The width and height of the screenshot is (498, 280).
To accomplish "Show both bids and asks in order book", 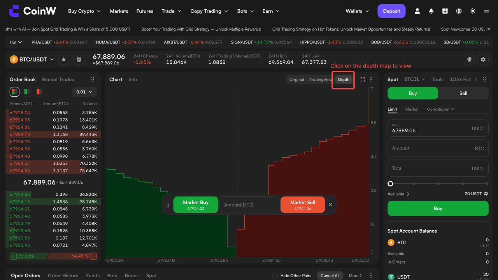I will [14, 92].
